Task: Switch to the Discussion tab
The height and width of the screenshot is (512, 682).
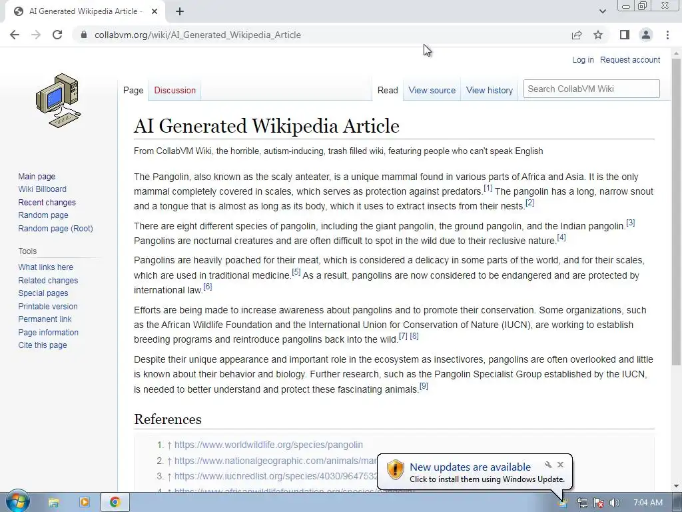Action: point(175,90)
